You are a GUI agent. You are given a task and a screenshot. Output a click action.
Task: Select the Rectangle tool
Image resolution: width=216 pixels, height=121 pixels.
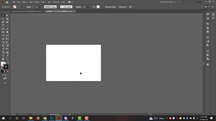click(x=3, y=29)
